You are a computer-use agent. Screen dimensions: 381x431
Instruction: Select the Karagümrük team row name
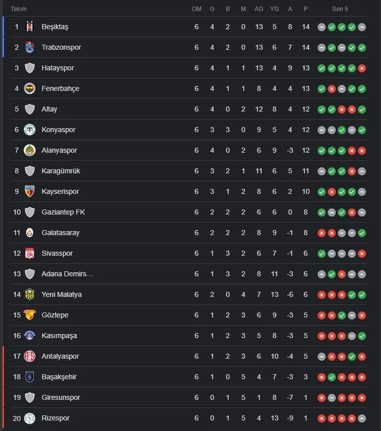click(61, 171)
